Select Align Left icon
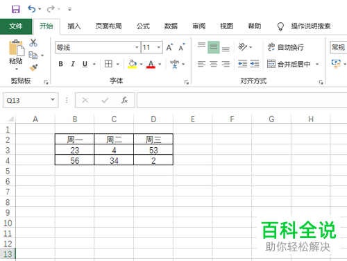347x261 pixels. [x=201, y=64]
